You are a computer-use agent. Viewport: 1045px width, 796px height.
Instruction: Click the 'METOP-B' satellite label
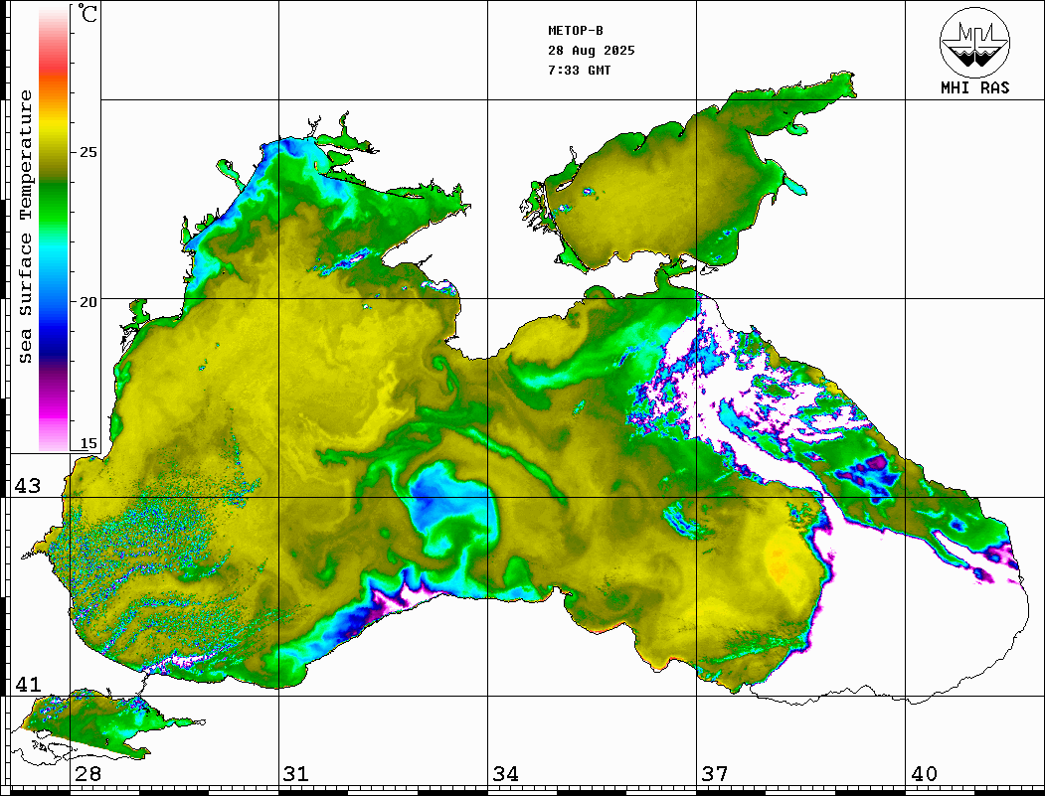pos(575,31)
